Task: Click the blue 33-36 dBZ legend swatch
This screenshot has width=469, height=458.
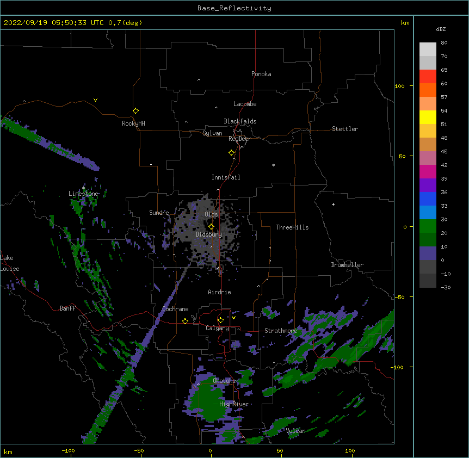Action: point(428,199)
